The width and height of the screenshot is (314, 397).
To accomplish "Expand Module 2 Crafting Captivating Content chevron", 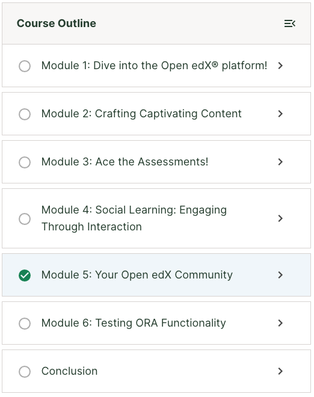I will 280,114.
